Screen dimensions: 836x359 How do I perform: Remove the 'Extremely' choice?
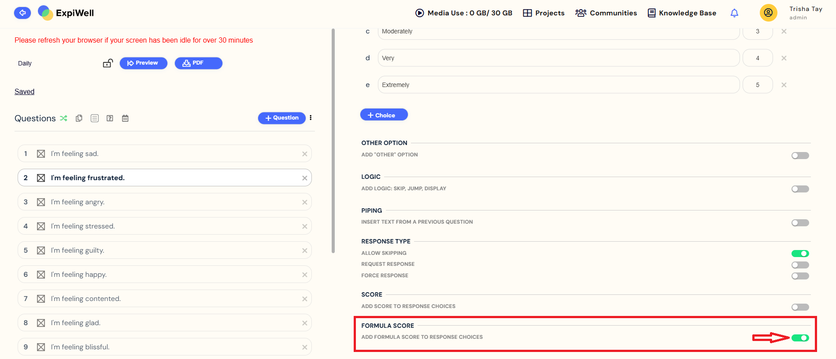tap(784, 85)
